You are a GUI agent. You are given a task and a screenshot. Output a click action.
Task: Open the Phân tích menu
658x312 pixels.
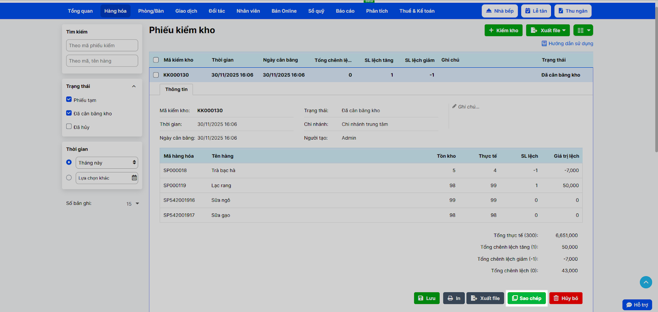377,11
